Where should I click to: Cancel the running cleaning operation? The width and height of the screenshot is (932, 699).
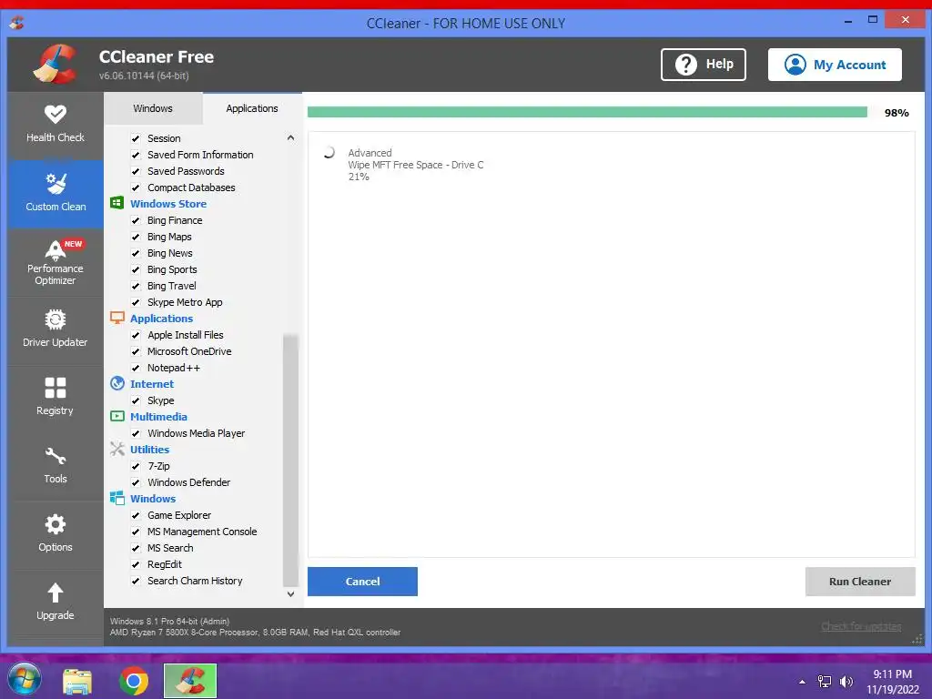(x=362, y=582)
